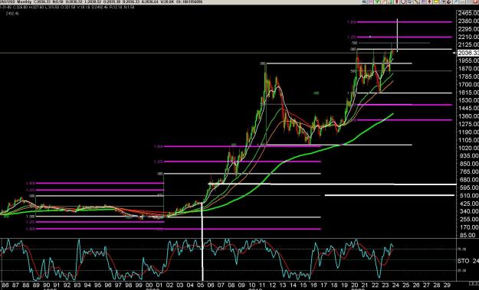Click year 15 on time axis

point(303,285)
